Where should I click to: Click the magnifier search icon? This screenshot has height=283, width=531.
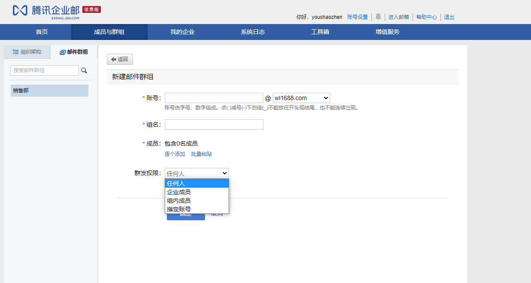click(x=84, y=70)
